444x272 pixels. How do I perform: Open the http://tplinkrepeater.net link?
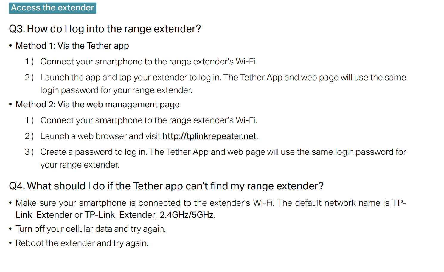[x=209, y=136]
